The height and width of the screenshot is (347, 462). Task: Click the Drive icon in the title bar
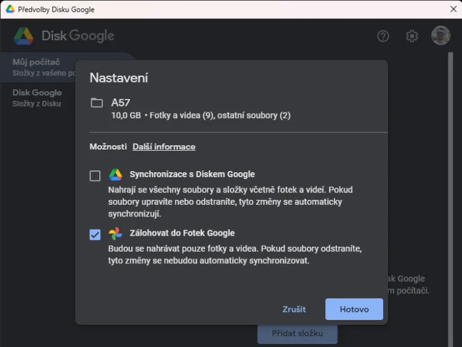10,9
